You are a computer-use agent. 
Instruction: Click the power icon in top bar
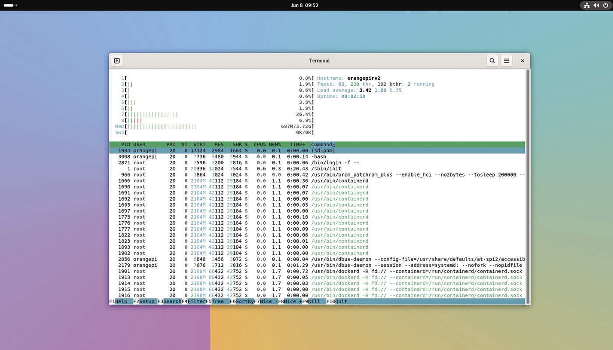coord(606,5)
